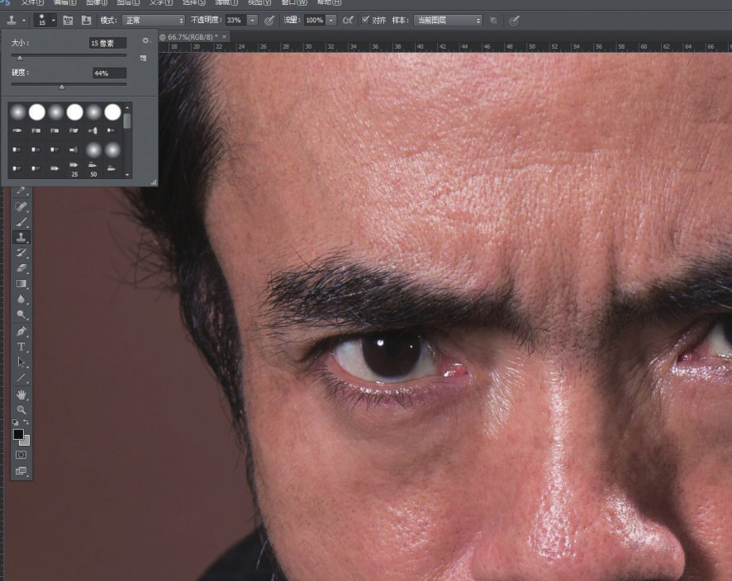Toggle the Clone Source panel button
Image resolution: width=732 pixels, height=581 pixels.
[x=84, y=20]
